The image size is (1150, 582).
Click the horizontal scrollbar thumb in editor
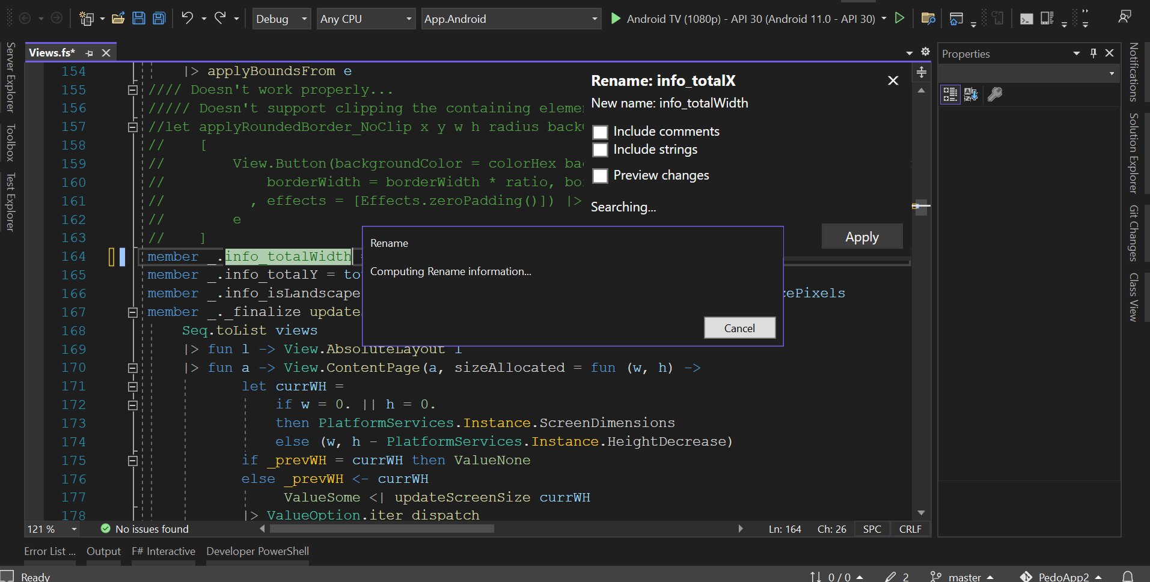[x=382, y=529]
